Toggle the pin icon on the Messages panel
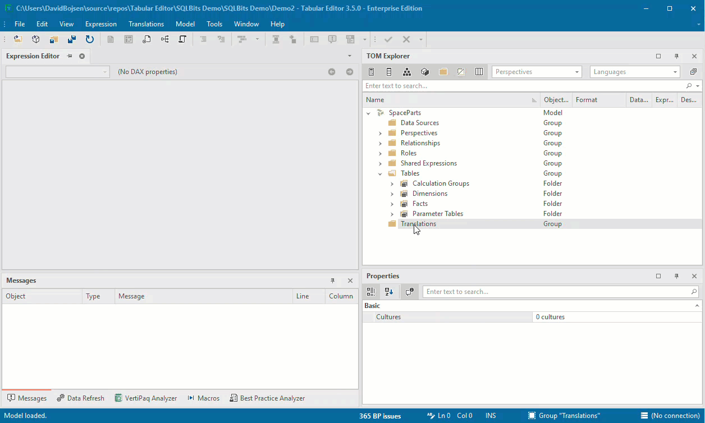The width and height of the screenshot is (705, 423). 332,281
